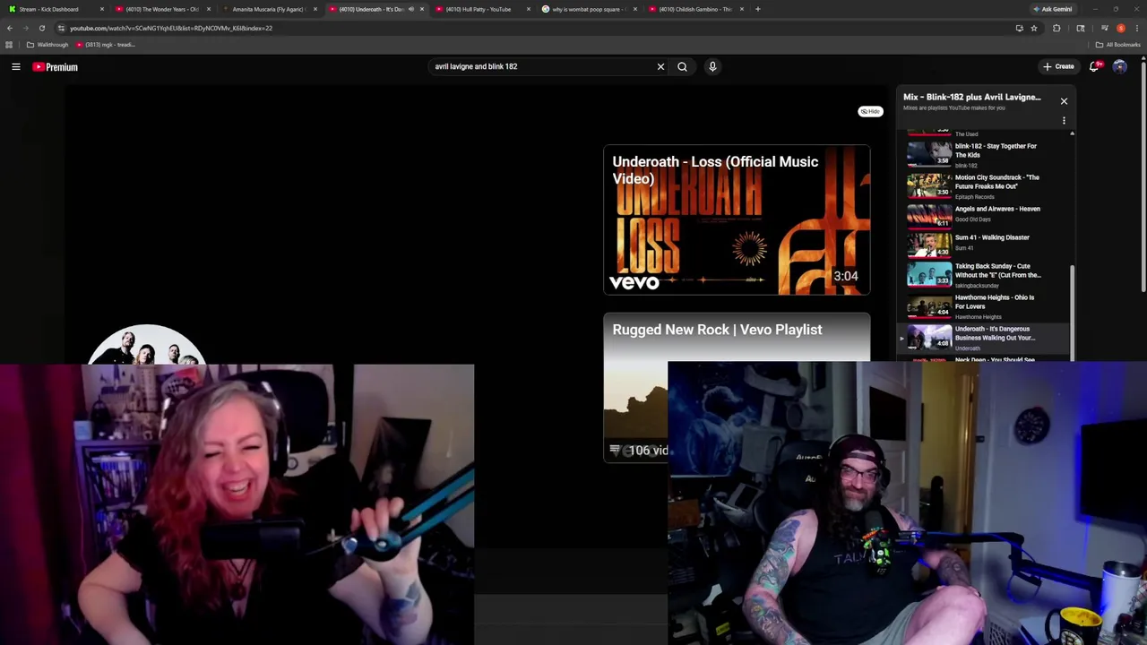Screen dimensions: 1147x645
Task: Open the apps grid in bookmarks bar
Action: pyautogui.click(x=9, y=45)
